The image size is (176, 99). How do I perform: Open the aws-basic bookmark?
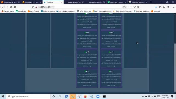(x=156, y=11)
